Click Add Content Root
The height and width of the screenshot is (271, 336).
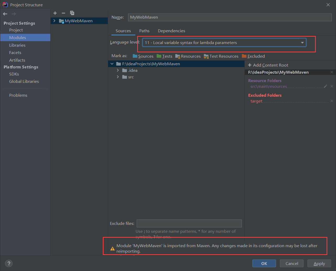(x=268, y=65)
